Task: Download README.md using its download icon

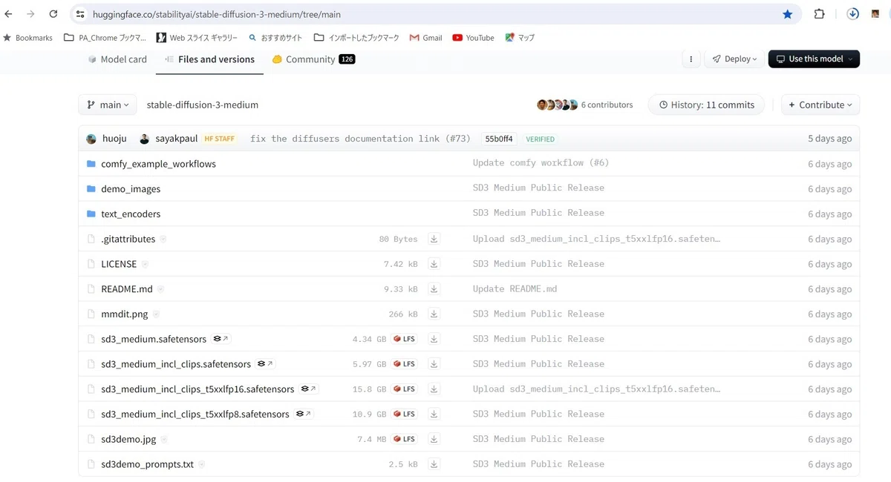Action: click(x=434, y=289)
